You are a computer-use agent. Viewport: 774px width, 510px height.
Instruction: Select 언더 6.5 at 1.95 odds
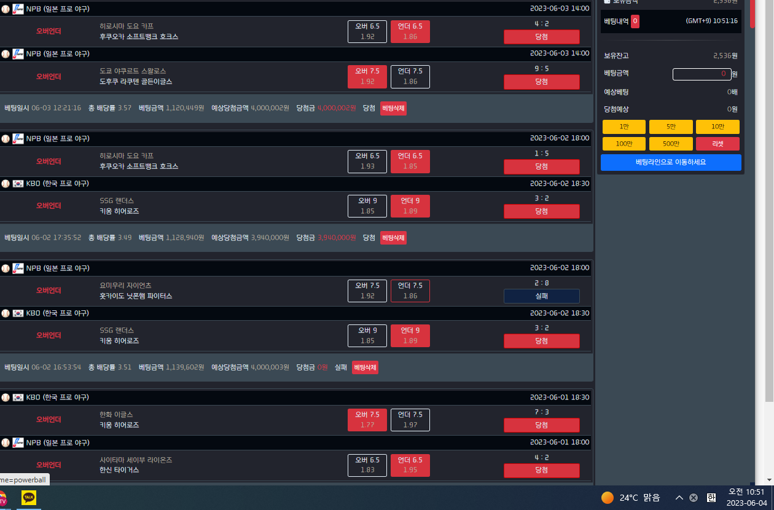[410, 465]
